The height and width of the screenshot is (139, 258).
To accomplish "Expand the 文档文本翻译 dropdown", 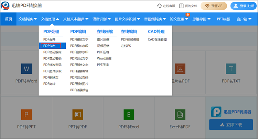I will 76,19.
